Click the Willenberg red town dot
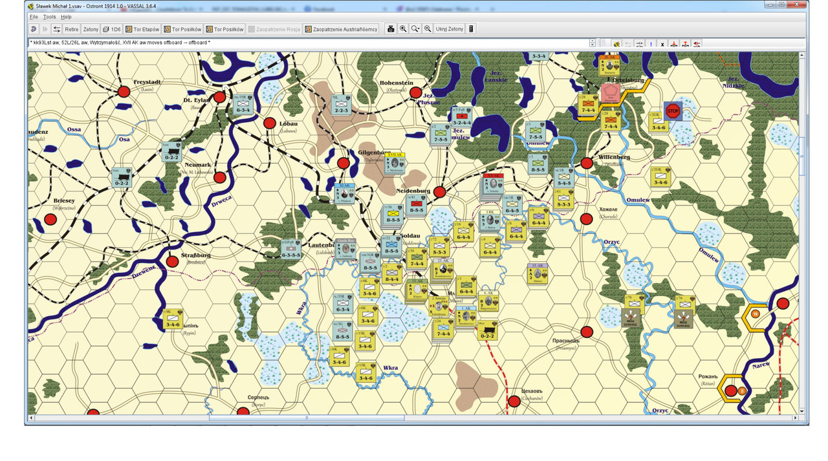The width and height of the screenshot is (828, 461). pos(587,163)
